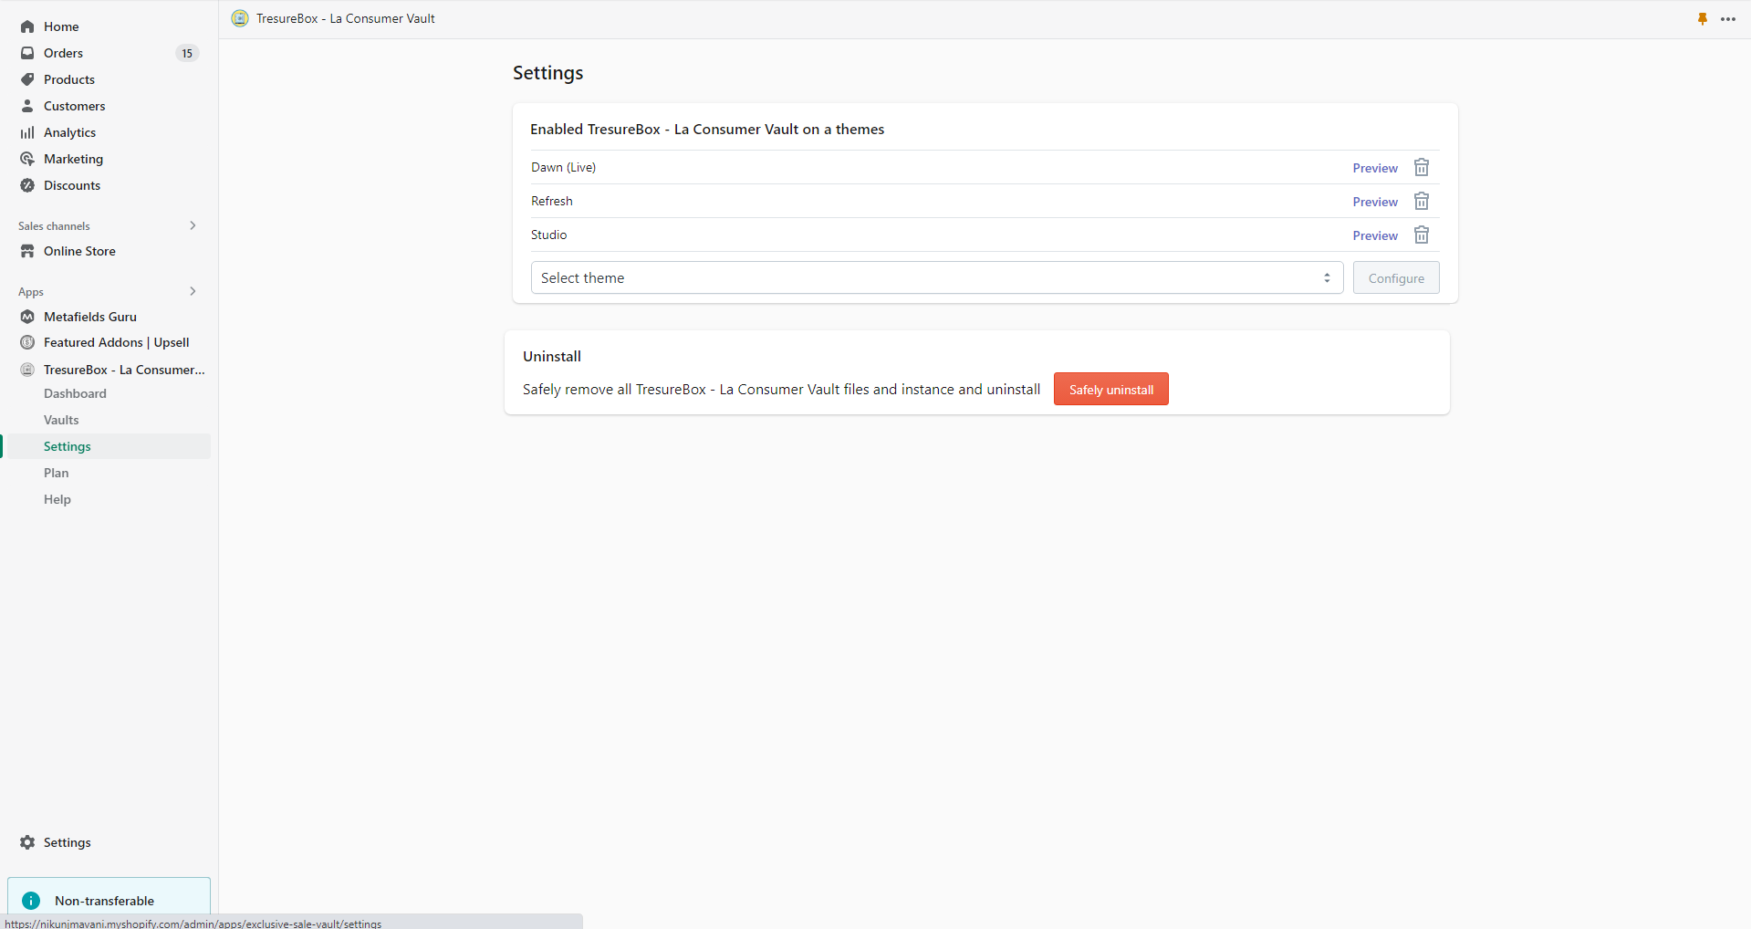The width and height of the screenshot is (1751, 929).
Task: Click the TresureBox logo in header
Action: pos(240,18)
